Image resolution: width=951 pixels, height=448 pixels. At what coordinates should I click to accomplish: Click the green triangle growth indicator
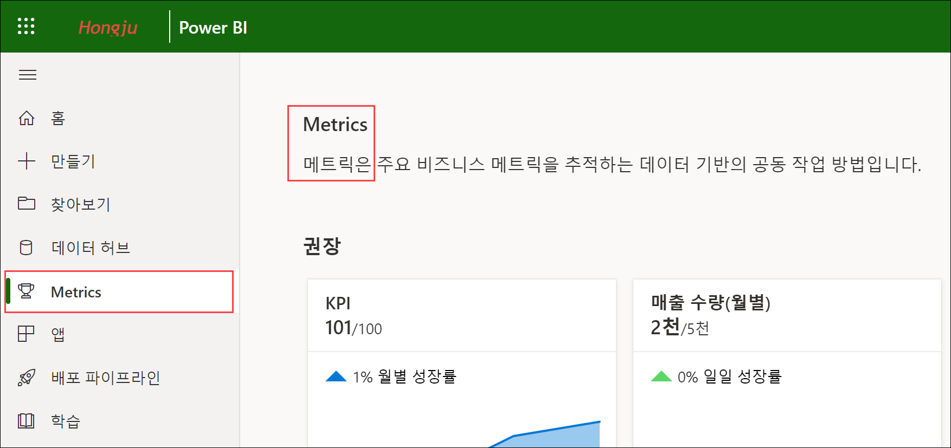tap(661, 376)
